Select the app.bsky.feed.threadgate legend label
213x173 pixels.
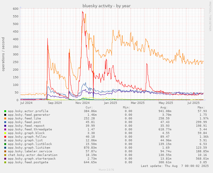(x=30, y=129)
